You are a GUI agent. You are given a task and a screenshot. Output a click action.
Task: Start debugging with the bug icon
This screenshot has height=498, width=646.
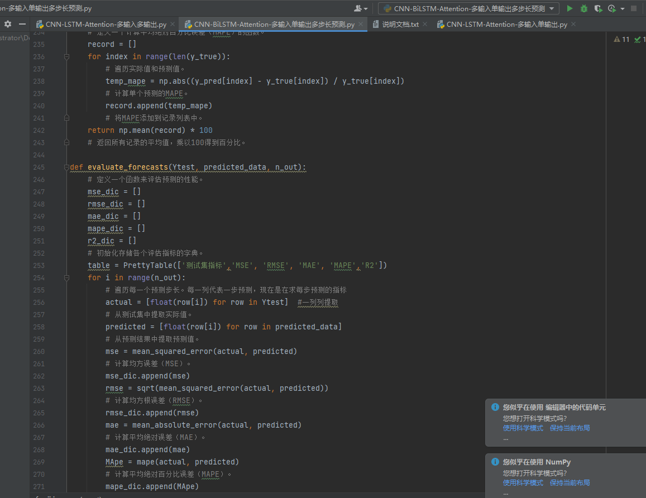(585, 8)
